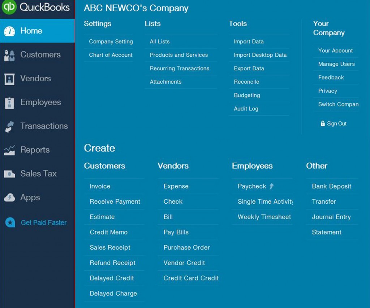The height and width of the screenshot is (308, 370).
Task: Create a Vendor Credit
Action: (184, 263)
